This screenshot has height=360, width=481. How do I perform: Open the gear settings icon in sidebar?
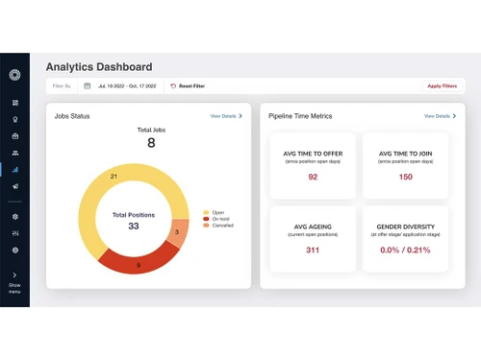(15, 217)
